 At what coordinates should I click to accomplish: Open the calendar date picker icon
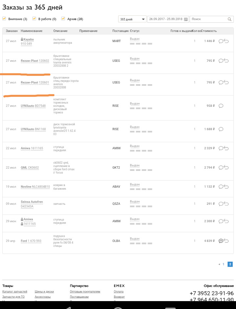pyautogui.click(x=186, y=19)
